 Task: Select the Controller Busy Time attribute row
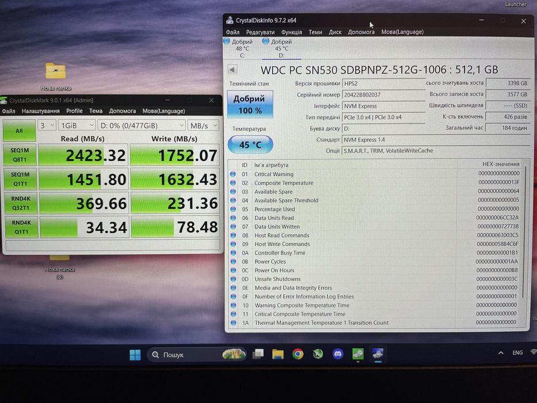[x=375, y=253]
